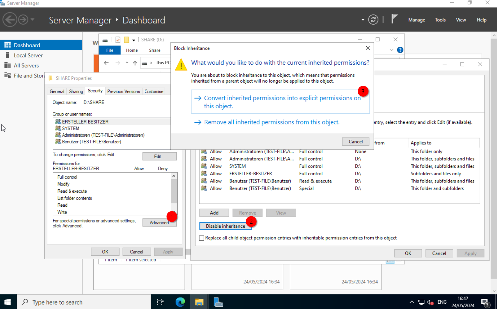Click Cancel in Advanced Security Settings
Screen dimensions: 497x309
[x=439, y=253]
